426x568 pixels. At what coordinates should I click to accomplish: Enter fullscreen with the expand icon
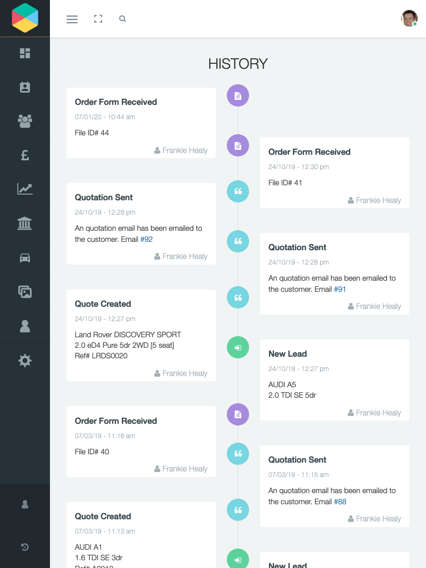pyautogui.click(x=98, y=18)
